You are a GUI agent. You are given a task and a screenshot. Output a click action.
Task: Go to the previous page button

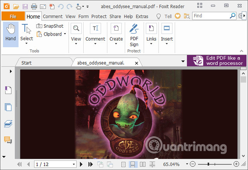(28, 164)
